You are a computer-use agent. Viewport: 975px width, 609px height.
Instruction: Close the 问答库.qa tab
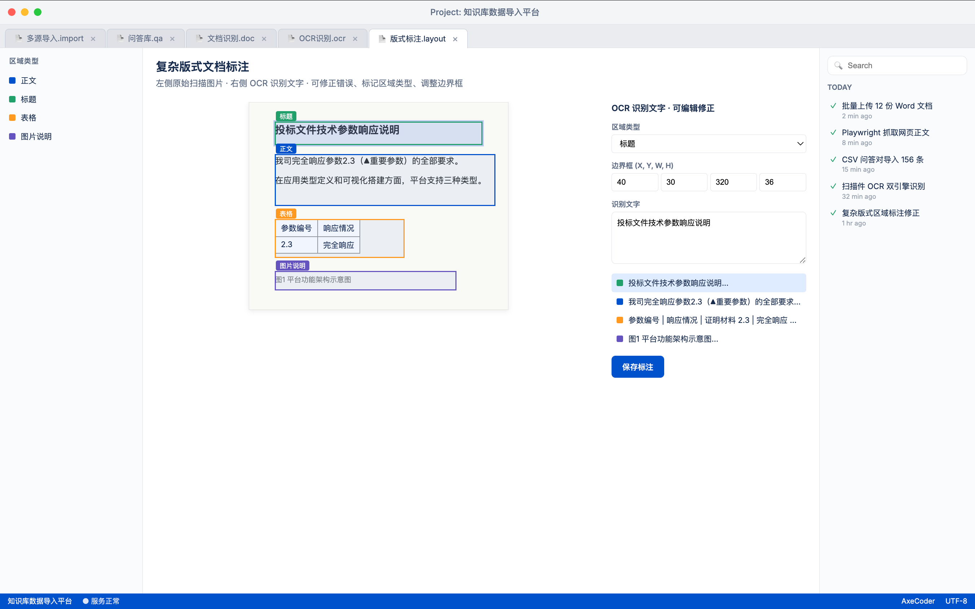pos(172,39)
